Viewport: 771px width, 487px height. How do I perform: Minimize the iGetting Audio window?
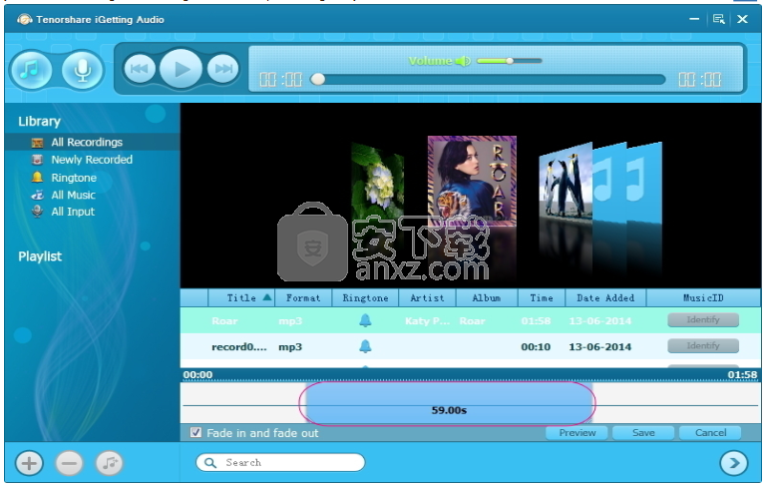(694, 19)
